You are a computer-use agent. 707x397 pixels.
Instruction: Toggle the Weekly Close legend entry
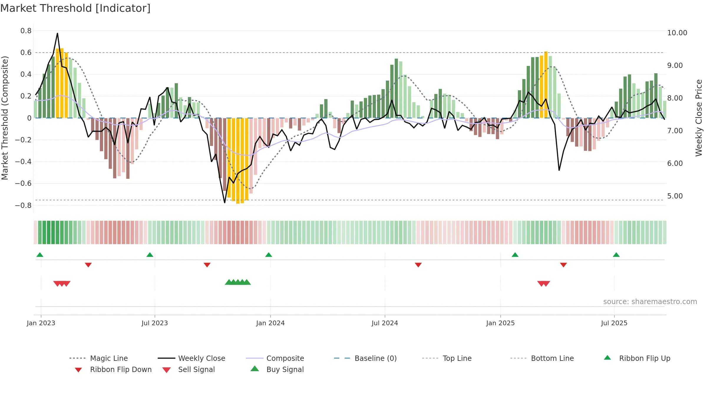[191, 358]
